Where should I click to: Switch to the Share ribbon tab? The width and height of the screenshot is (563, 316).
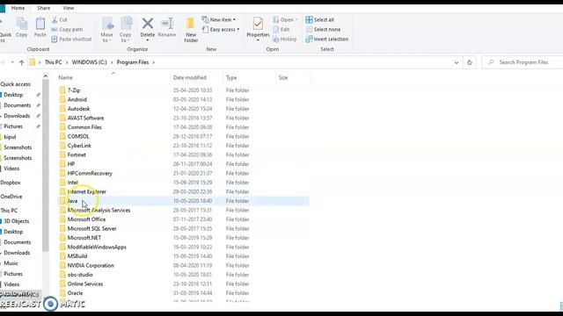click(x=43, y=8)
